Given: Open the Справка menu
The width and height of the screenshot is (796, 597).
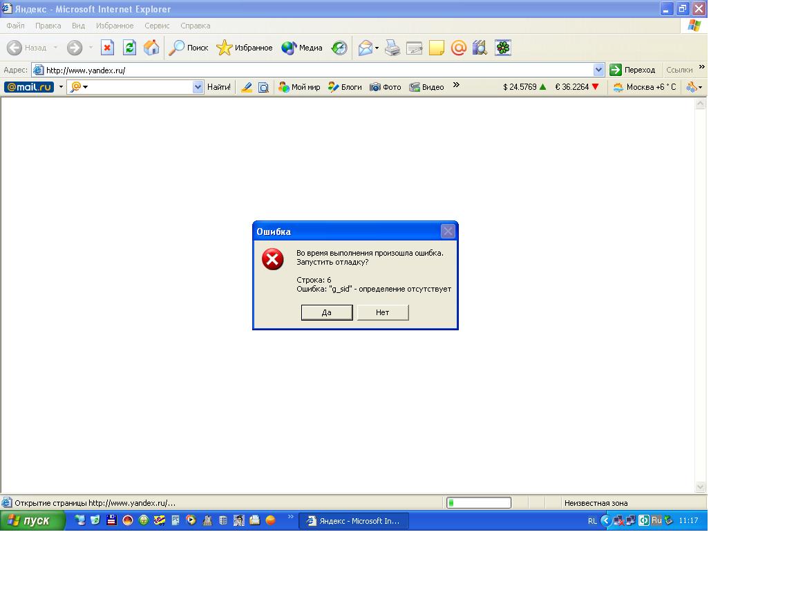Looking at the screenshot, I should (x=196, y=26).
